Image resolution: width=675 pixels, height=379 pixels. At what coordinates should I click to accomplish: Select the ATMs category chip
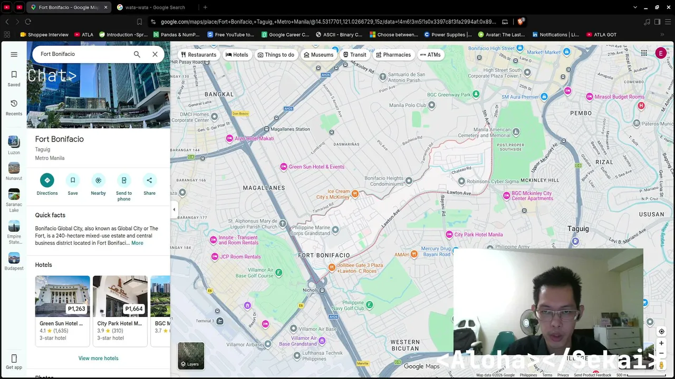tap(430, 55)
